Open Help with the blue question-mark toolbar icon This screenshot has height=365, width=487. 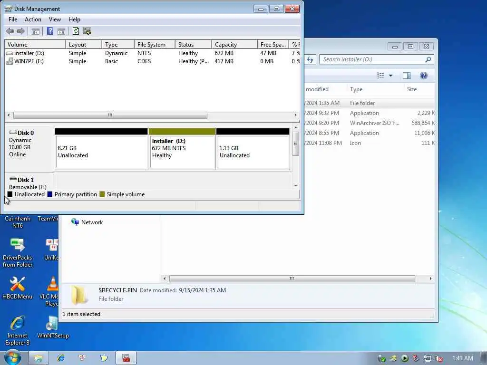pos(50,31)
